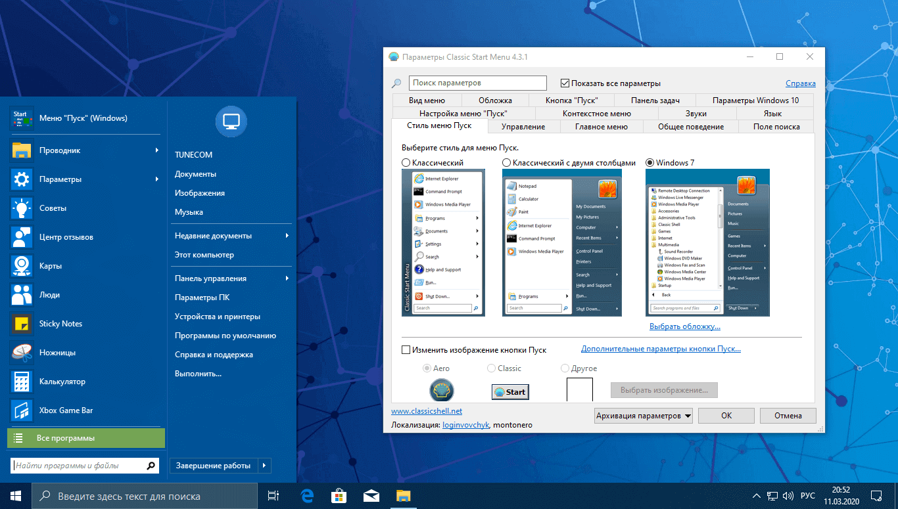The height and width of the screenshot is (509, 898).
Task: Open Mail app from taskbar
Action: click(x=371, y=496)
